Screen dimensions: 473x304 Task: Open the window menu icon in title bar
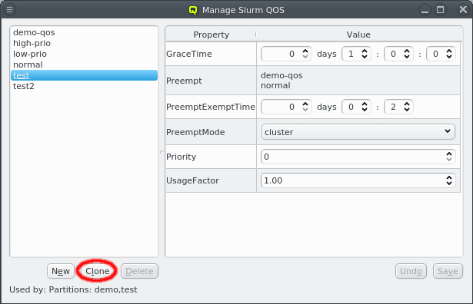pyautogui.click(x=10, y=10)
